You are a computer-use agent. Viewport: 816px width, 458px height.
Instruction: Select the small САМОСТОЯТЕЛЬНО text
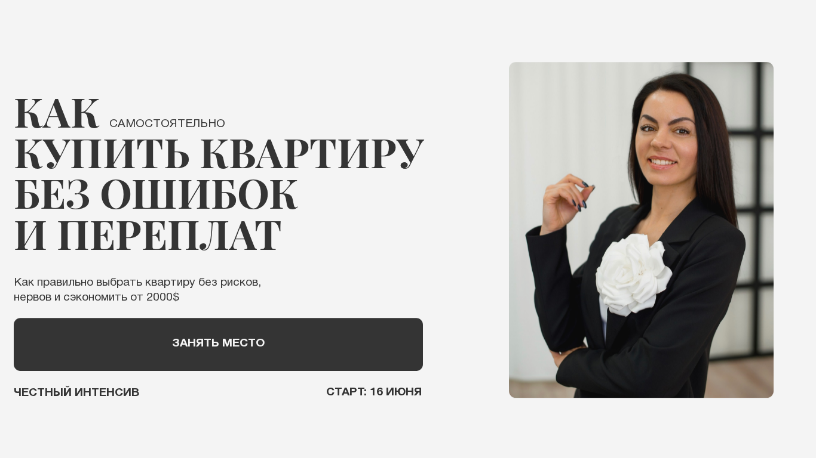(167, 123)
